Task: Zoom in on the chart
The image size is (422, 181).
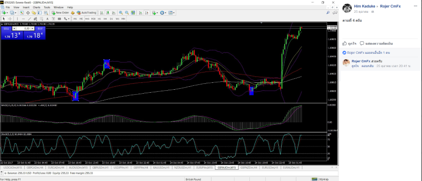Action: (x=121, y=13)
